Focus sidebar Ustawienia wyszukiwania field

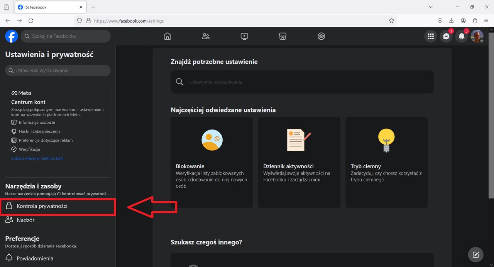click(x=58, y=71)
